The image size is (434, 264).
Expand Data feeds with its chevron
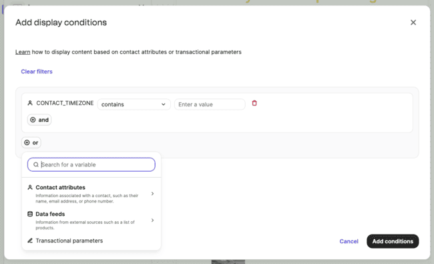[152, 221]
